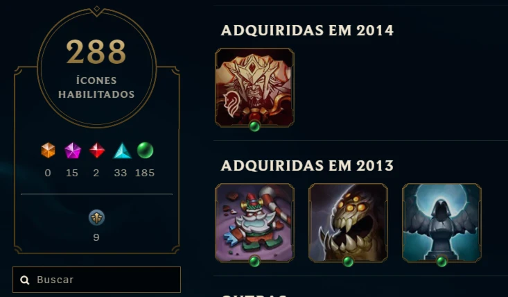Image resolution: width=508 pixels, height=297 pixels.
Task: Click the orange hexagon rarity gem
Action: pos(48,151)
